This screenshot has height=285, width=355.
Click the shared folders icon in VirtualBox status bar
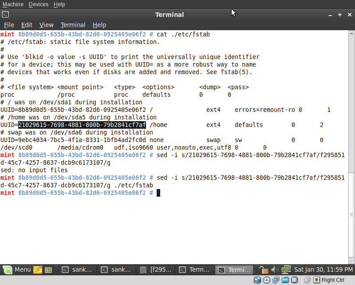point(286,280)
